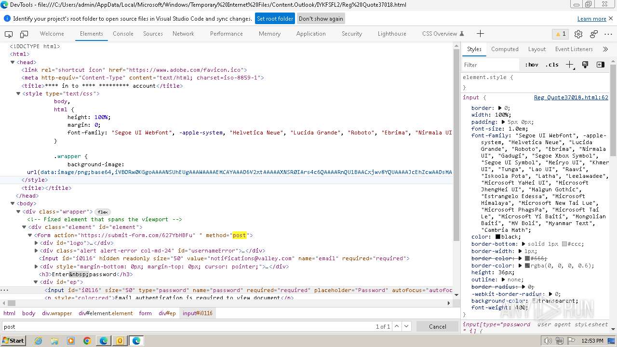Collapse the style type text/css node
Screen dimensions: 617x347
pos(18,93)
